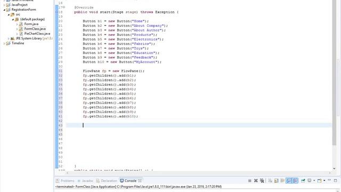Expand the Timeline project node

point(4,43)
